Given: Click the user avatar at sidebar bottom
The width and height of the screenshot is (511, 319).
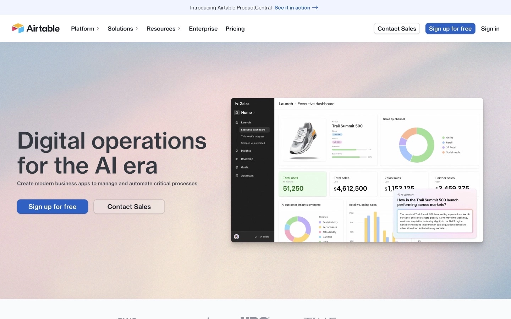Looking at the screenshot, I should tap(237, 237).
